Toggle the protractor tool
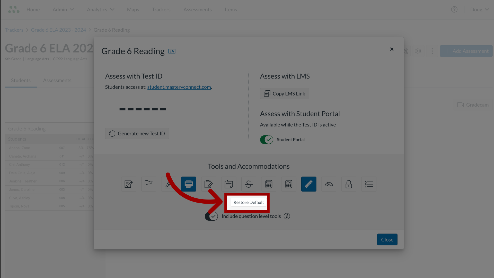This screenshot has width=494, height=278. point(329,184)
